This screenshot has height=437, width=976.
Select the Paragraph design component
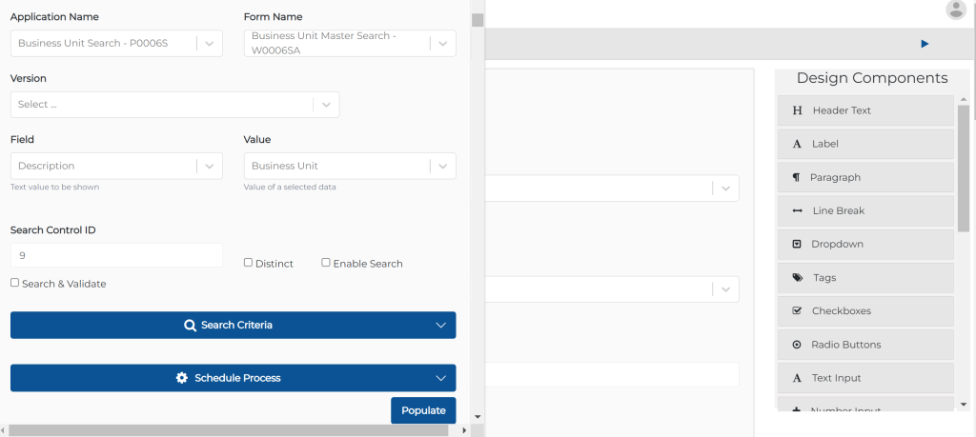[x=865, y=177]
